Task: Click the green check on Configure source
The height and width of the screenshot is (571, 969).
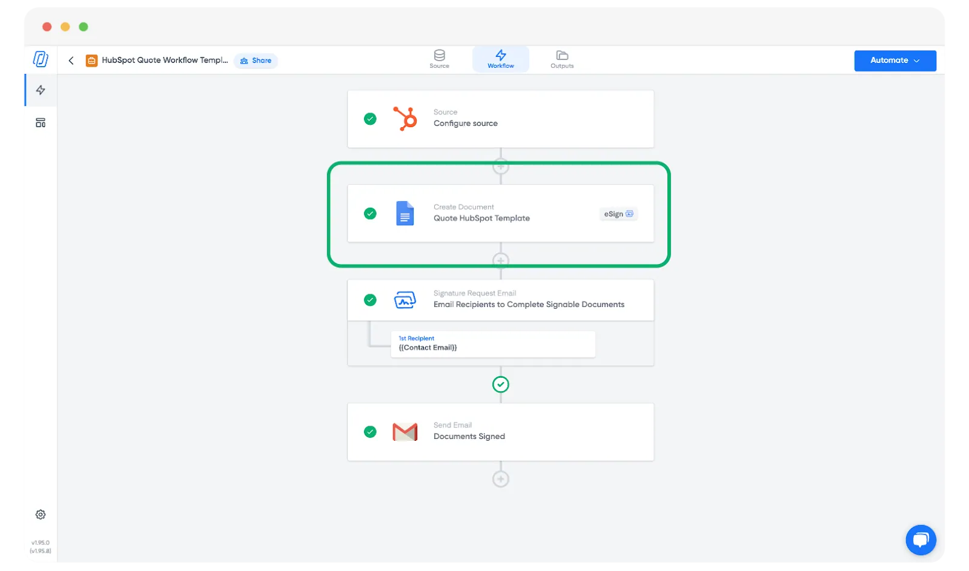Action: [370, 119]
